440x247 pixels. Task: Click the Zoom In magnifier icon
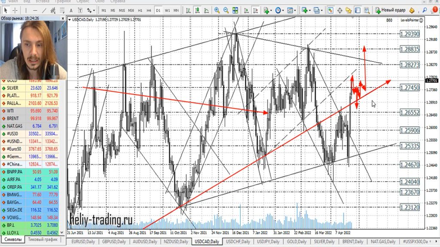tap(217, 10)
